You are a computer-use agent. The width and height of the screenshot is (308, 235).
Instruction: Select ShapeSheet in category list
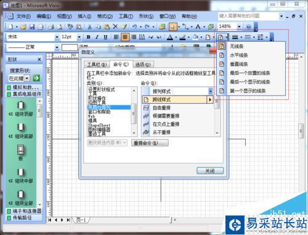[x=99, y=125]
